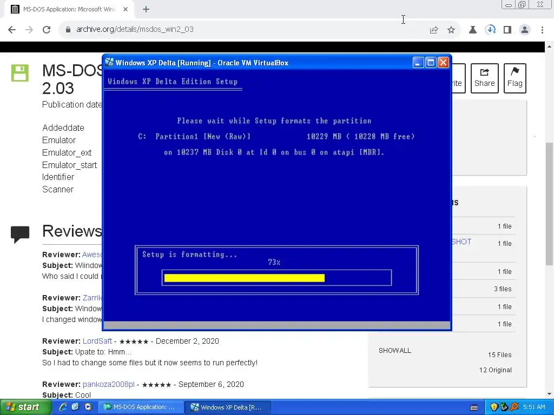Image resolution: width=554 pixels, height=415 pixels.
Task: Click "Windows XP Delta Edition Setup" header
Action: point(173,82)
